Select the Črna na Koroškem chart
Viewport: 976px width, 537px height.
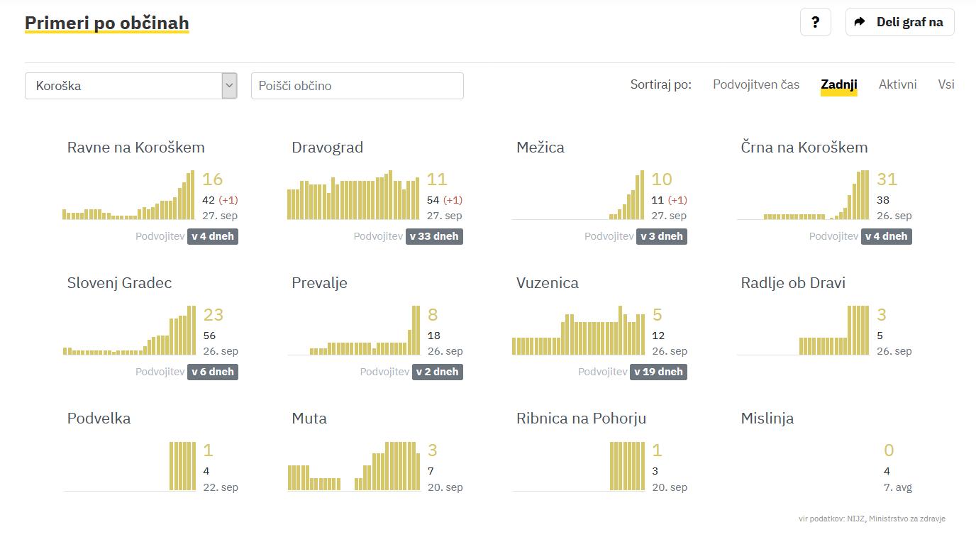pos(803,196)
